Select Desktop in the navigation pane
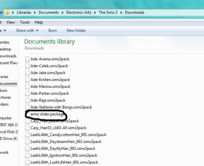 coord(5,49)
